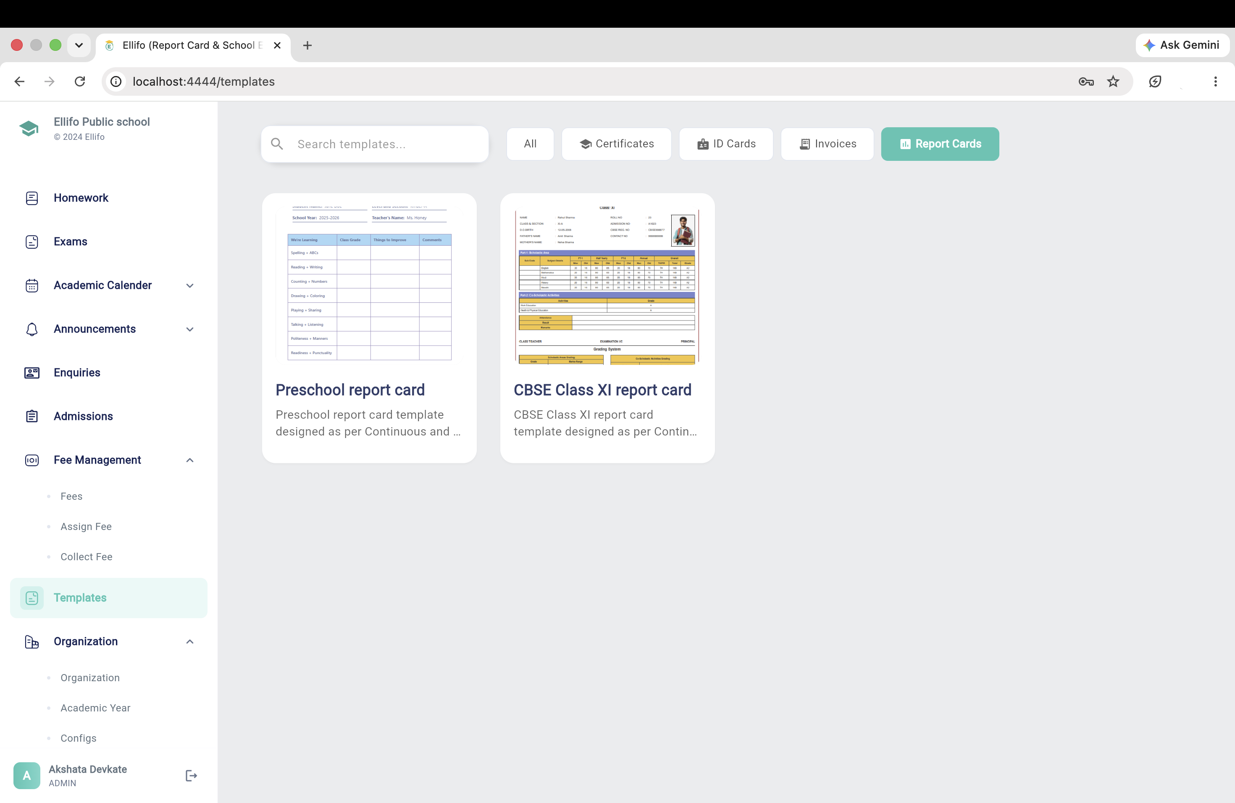This screenshot has width=1235, height=803.
Task: Open Homework from the sidebar
Action: pos(108,198)
